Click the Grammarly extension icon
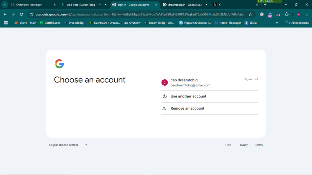The image size is (312, 175). pos(262,14)
